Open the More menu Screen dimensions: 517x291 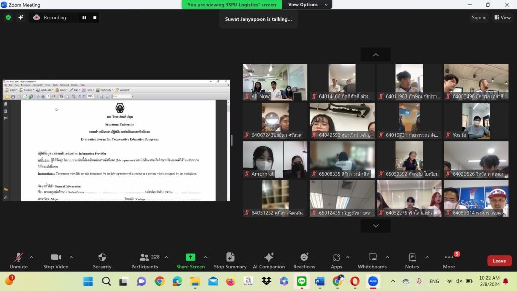pos(449,261)
